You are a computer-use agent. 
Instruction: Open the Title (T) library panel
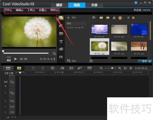pyautogui.click(x=61, y=42)
